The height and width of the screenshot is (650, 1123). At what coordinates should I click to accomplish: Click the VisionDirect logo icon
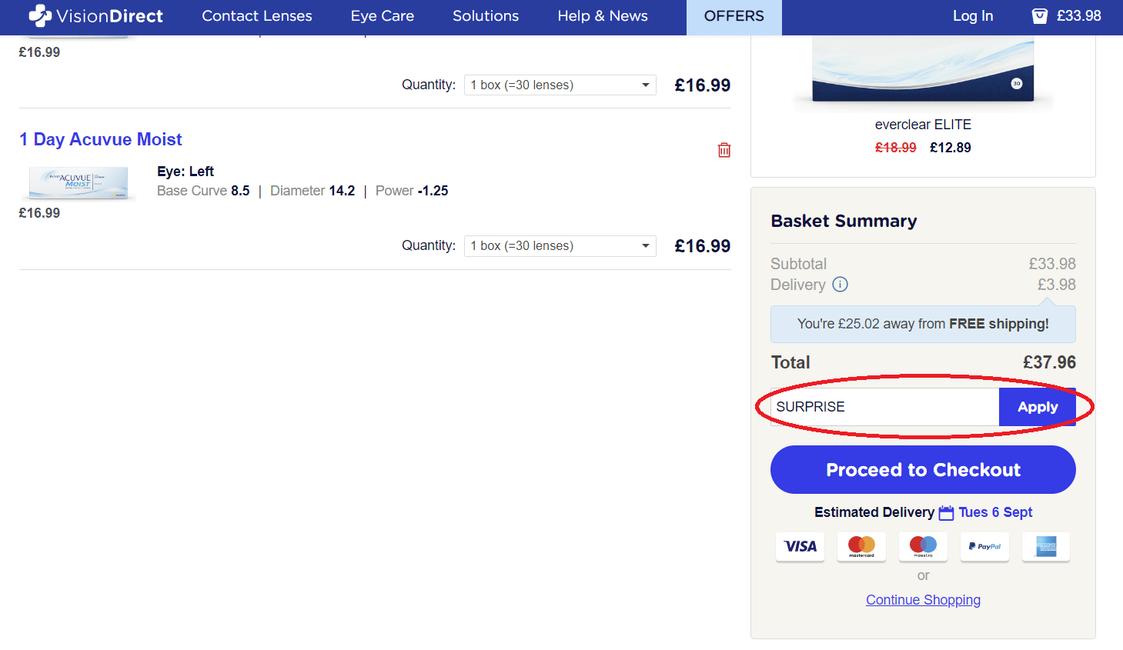(40, 15)
